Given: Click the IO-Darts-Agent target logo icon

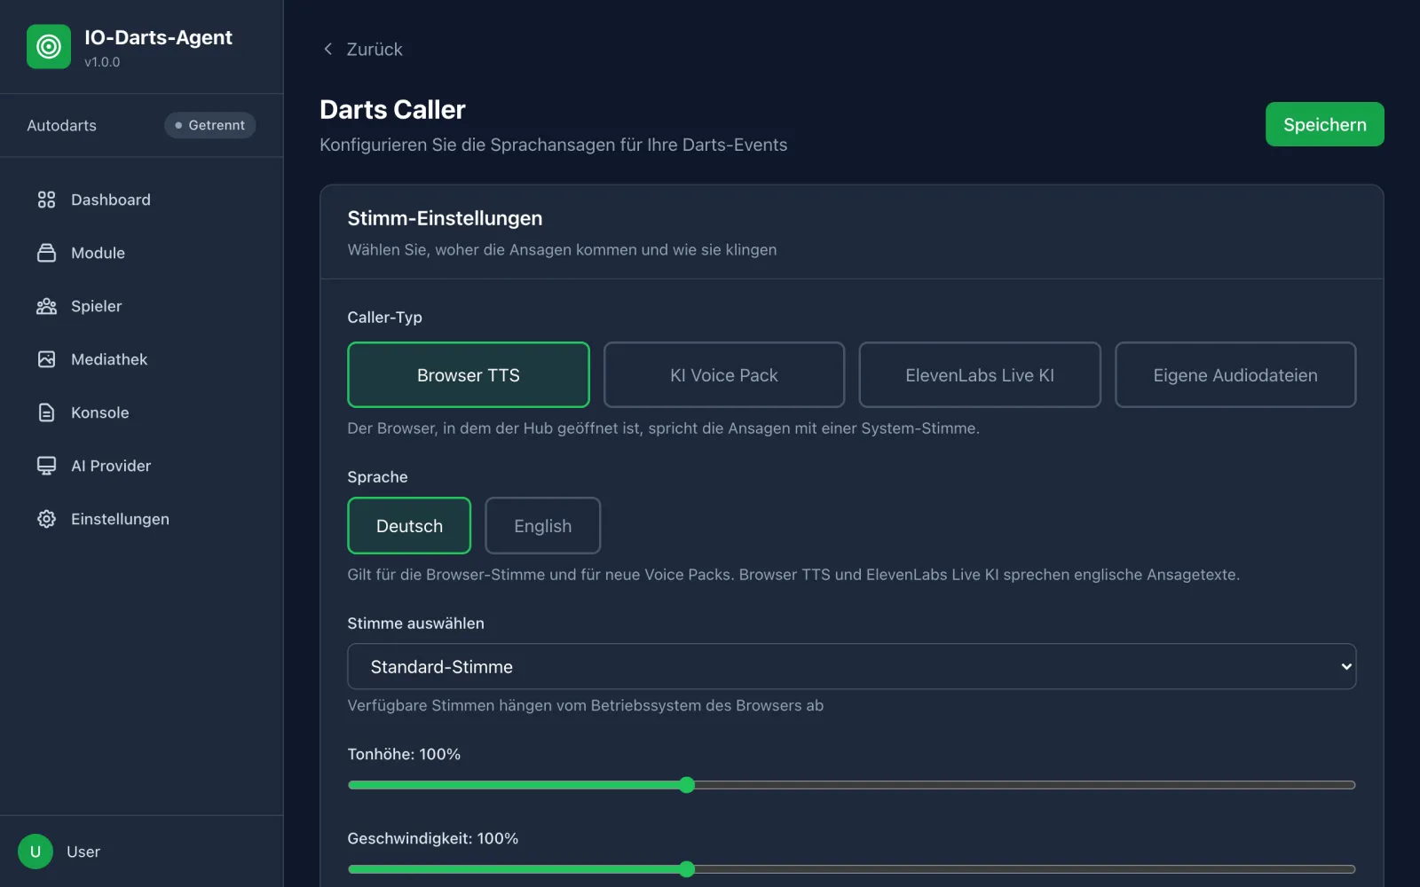Looking at the screenshot, I should (49, 46).
